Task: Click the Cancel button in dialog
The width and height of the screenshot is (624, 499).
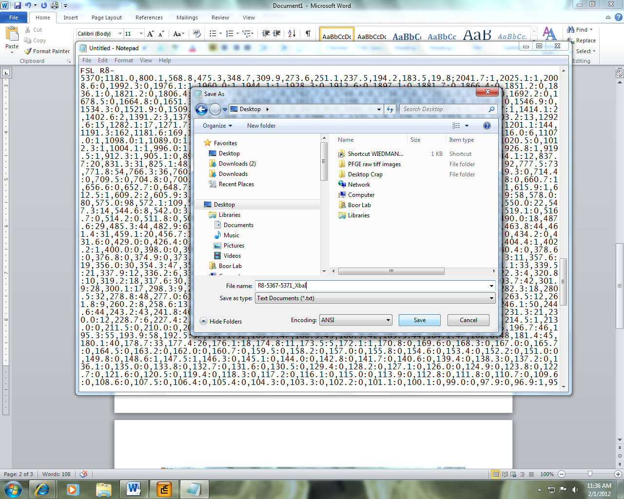Action: coord(468,320)
